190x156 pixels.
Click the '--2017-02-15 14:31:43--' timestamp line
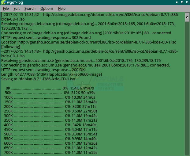click(x=90, y=51)
